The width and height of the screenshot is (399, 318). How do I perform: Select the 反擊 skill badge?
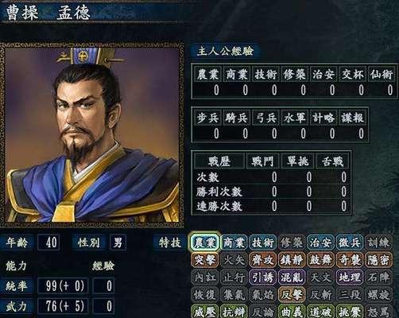coord(292,295)
